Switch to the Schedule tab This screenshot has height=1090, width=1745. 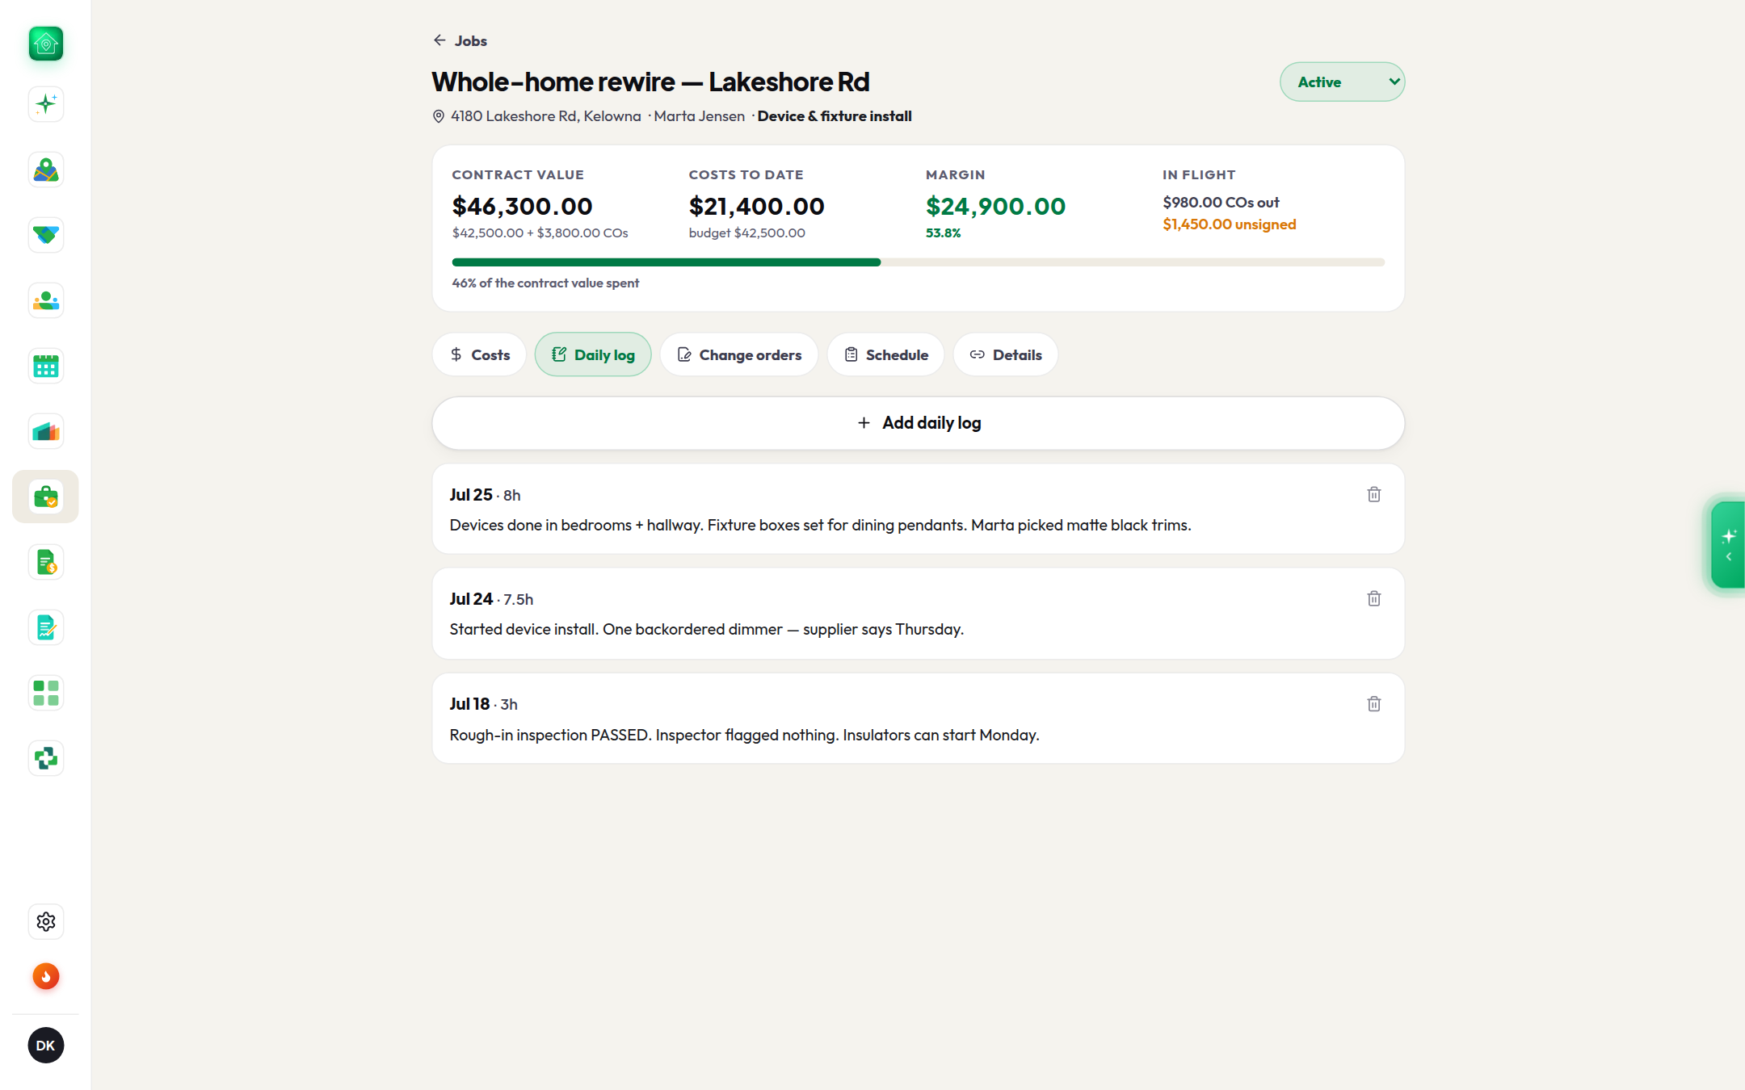[x=885, y=354]
